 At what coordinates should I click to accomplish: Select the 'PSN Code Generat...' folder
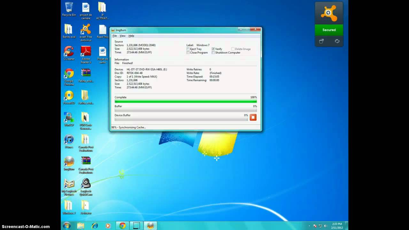click(x=86, y=121)
